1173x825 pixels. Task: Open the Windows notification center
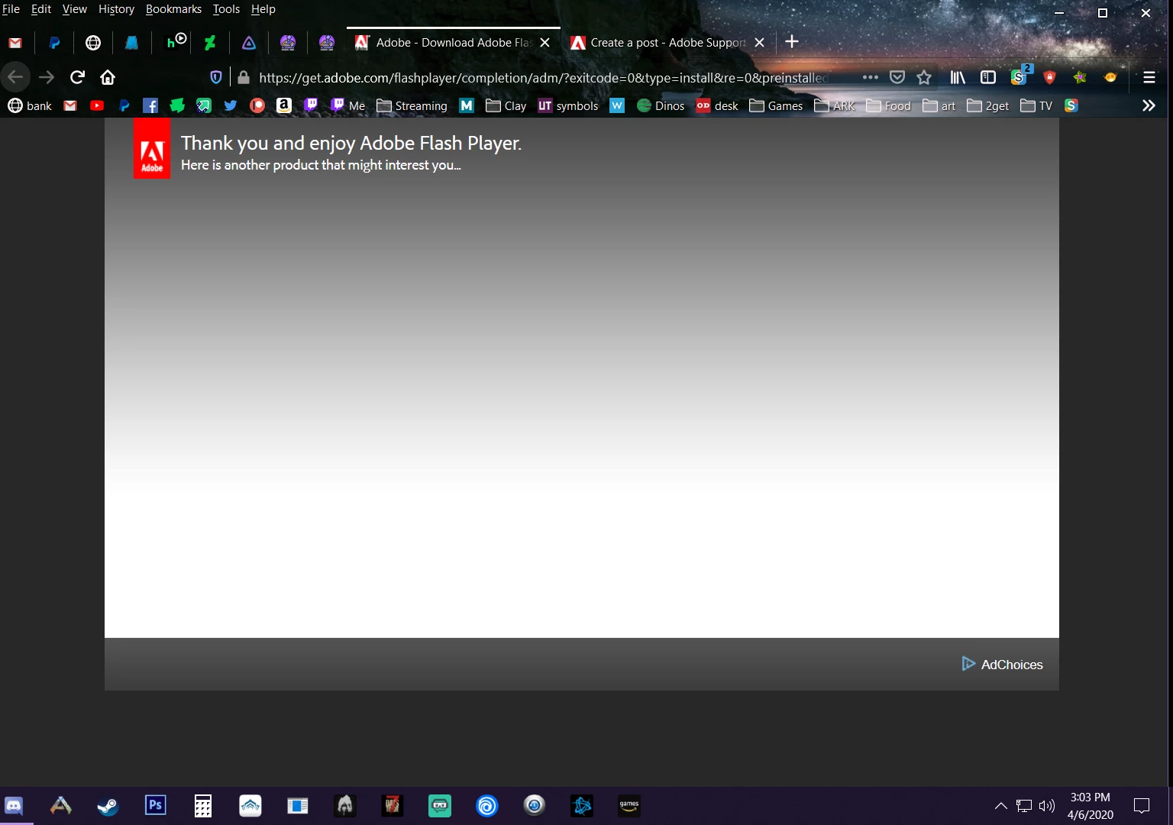click(x=1142, y=805)
